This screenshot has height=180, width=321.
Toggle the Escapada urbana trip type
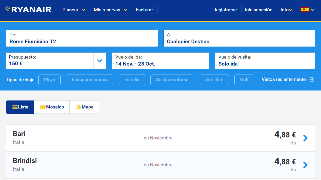(89, 80)
